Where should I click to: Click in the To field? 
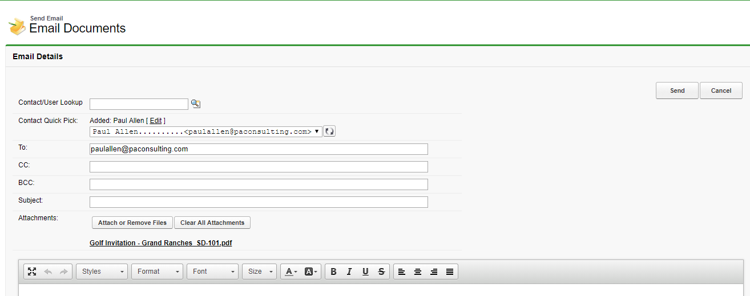259,149
